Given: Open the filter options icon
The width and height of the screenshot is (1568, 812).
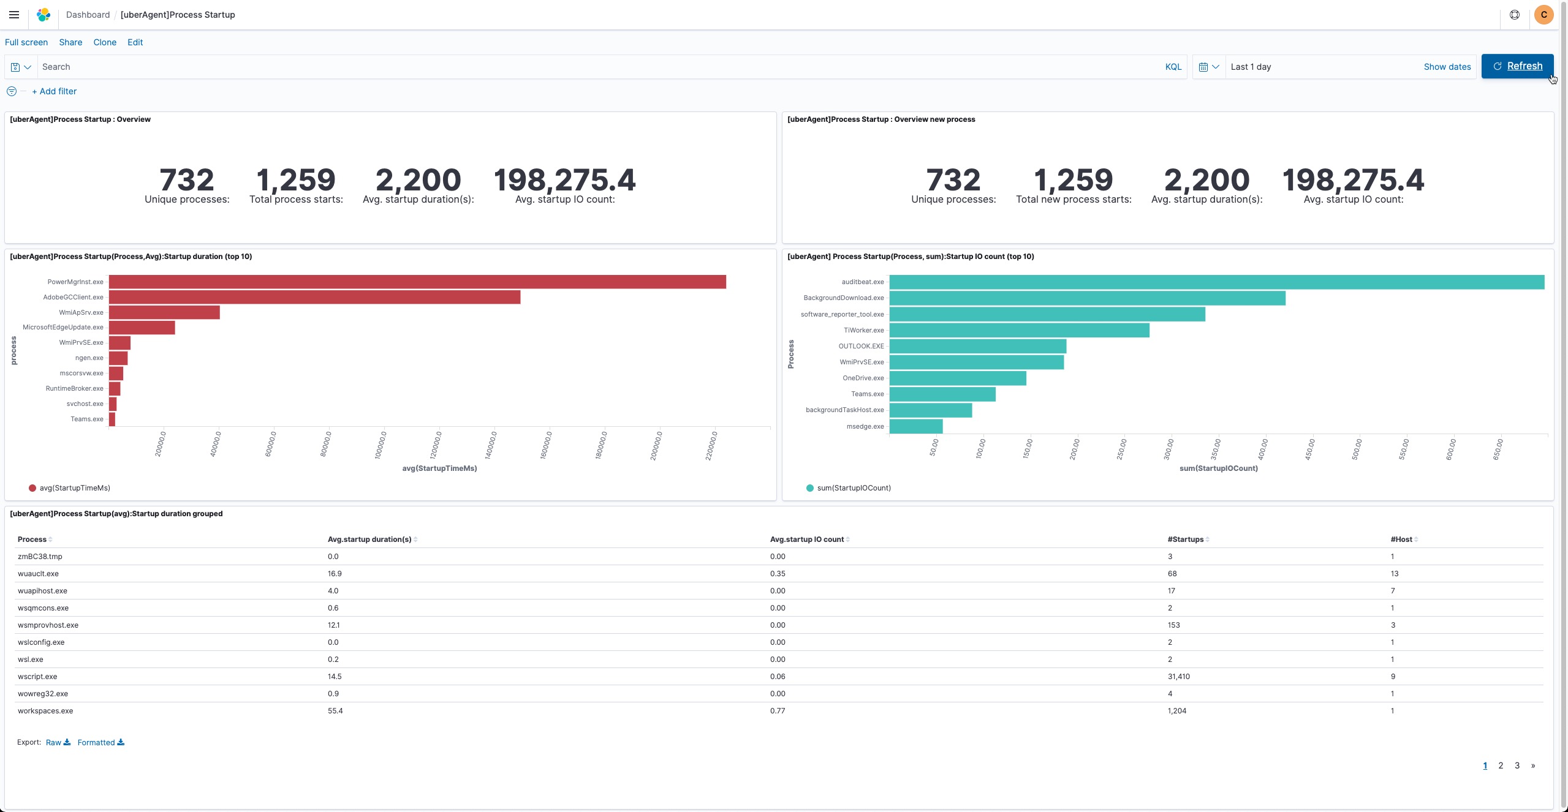Looking at the screenshot, I should [12, 91].
